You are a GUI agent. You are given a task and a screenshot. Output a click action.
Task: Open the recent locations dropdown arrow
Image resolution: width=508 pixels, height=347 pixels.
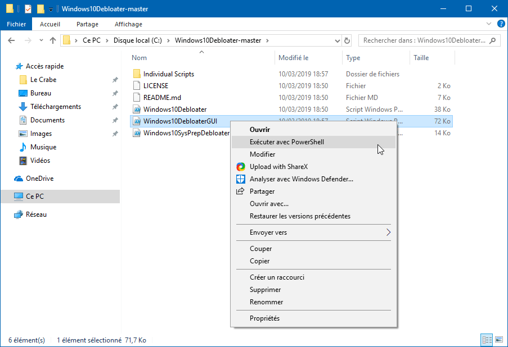point(41,40)
